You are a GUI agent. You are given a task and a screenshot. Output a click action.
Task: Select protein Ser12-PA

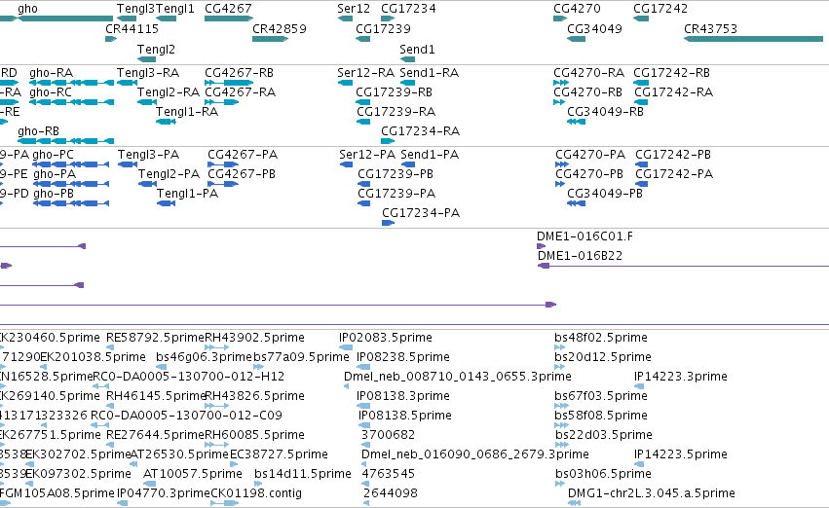(x=367, y=154)
